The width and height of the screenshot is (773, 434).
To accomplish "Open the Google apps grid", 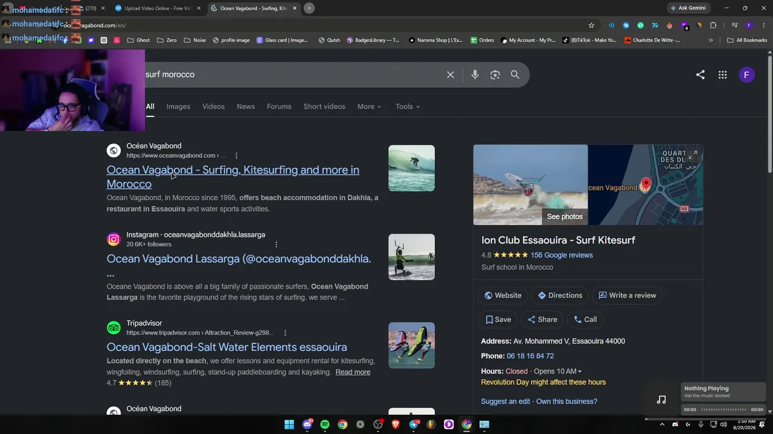I will tap(722, 75).
